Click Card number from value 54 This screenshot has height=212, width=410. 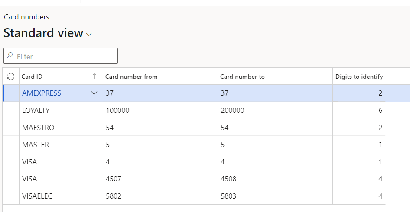[x=110, y=128]
